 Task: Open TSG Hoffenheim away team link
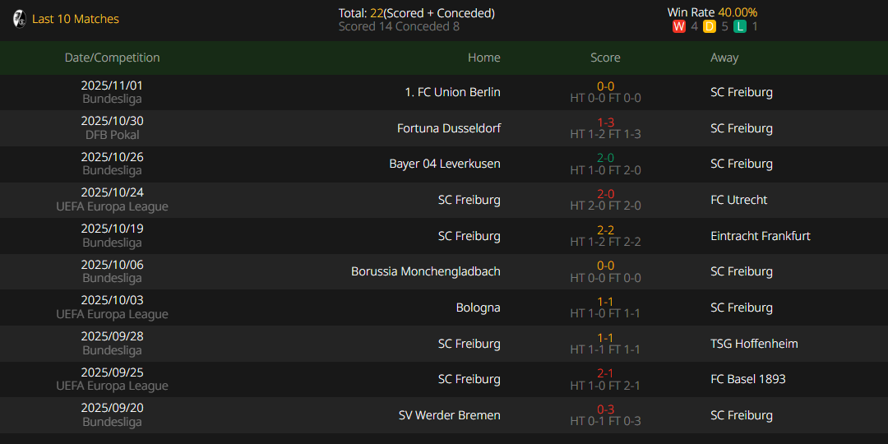(x=753, y=344)
